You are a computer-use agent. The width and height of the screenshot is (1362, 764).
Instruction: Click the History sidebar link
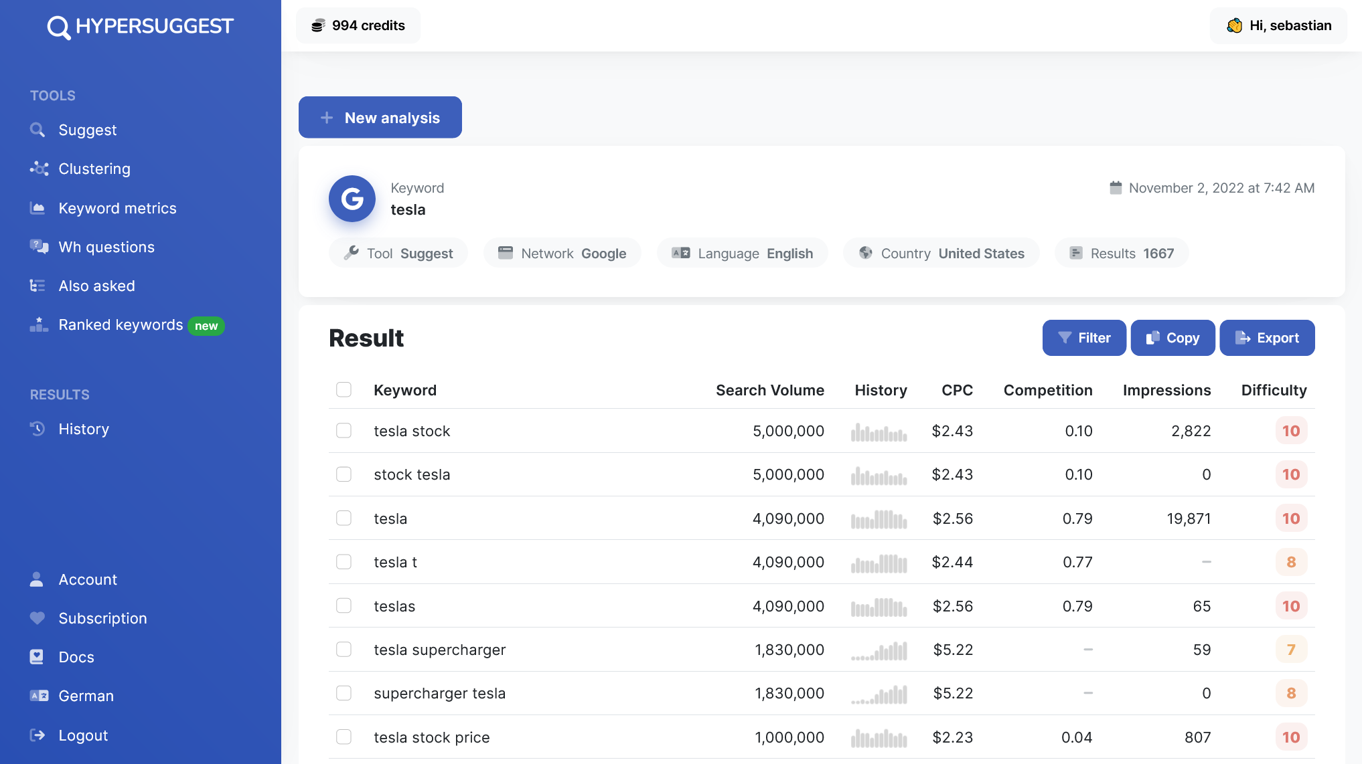coord(83,428)
